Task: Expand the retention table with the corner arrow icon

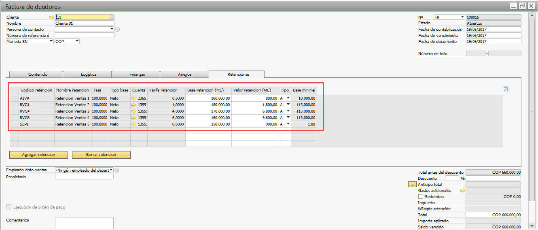Action: coord(505,89)
